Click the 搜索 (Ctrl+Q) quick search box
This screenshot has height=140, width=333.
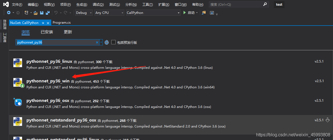pyautogui.click(x=239, y=4)
